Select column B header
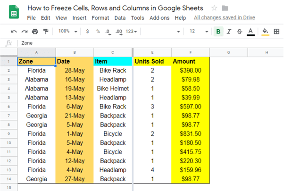 tap(75, 52)
